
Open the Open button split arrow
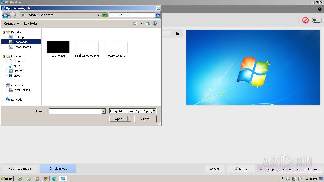point(129,119)
